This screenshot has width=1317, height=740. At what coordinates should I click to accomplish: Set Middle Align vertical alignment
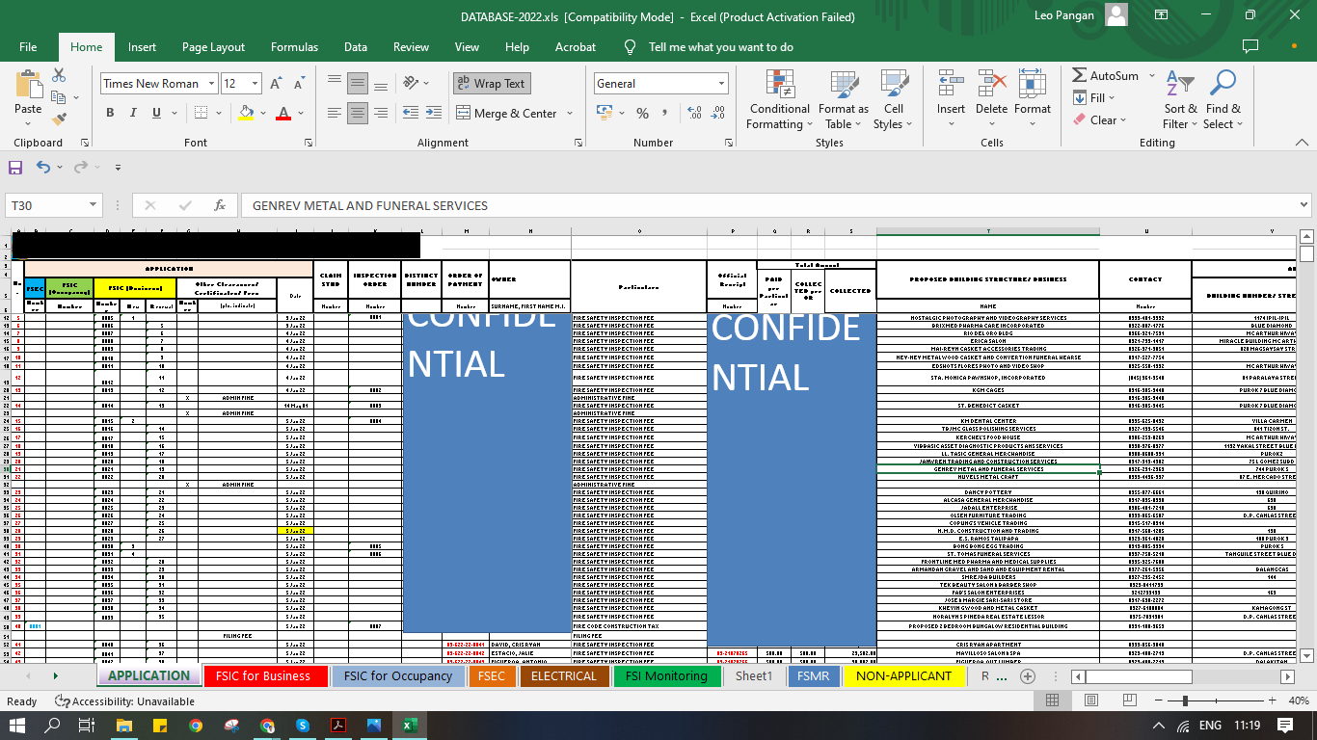pyautogui.click(x=358, y=84)
